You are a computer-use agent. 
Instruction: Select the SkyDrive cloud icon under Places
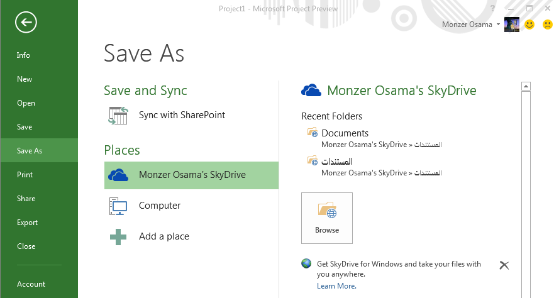(118, 175)
